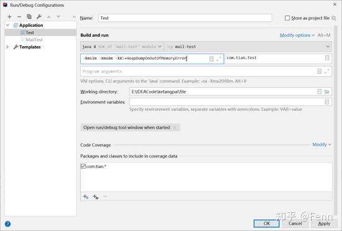Expand the Program arguments field
Viewport: 342px width, 231px height.
click(x=326, y=71)
